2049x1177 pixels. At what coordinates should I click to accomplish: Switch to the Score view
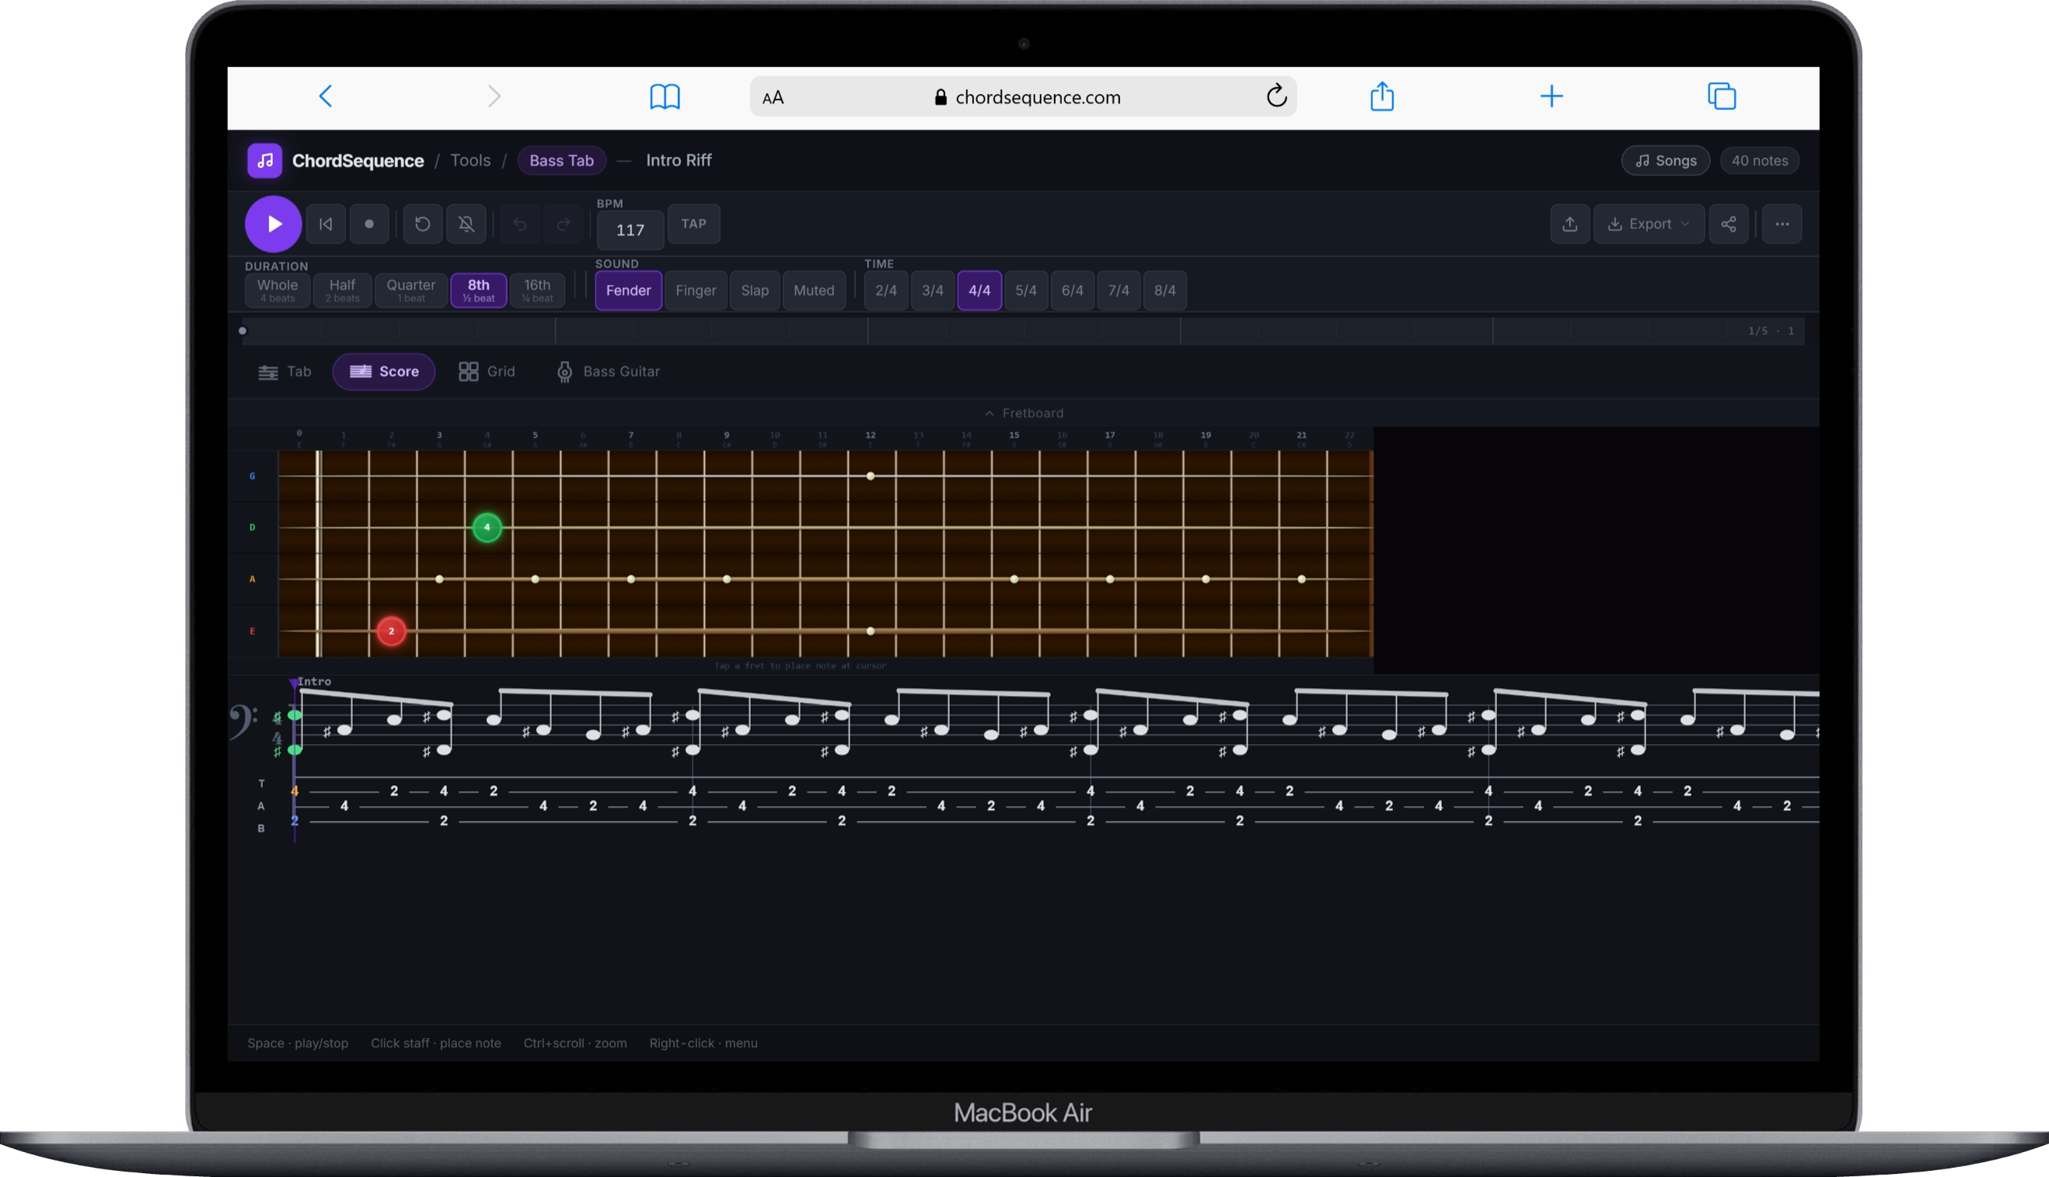384,372
